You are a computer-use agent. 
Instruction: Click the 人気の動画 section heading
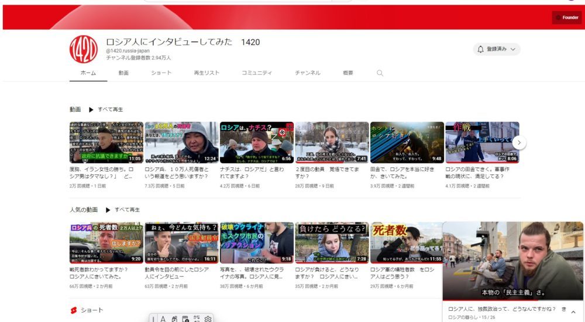pos(84,210)
